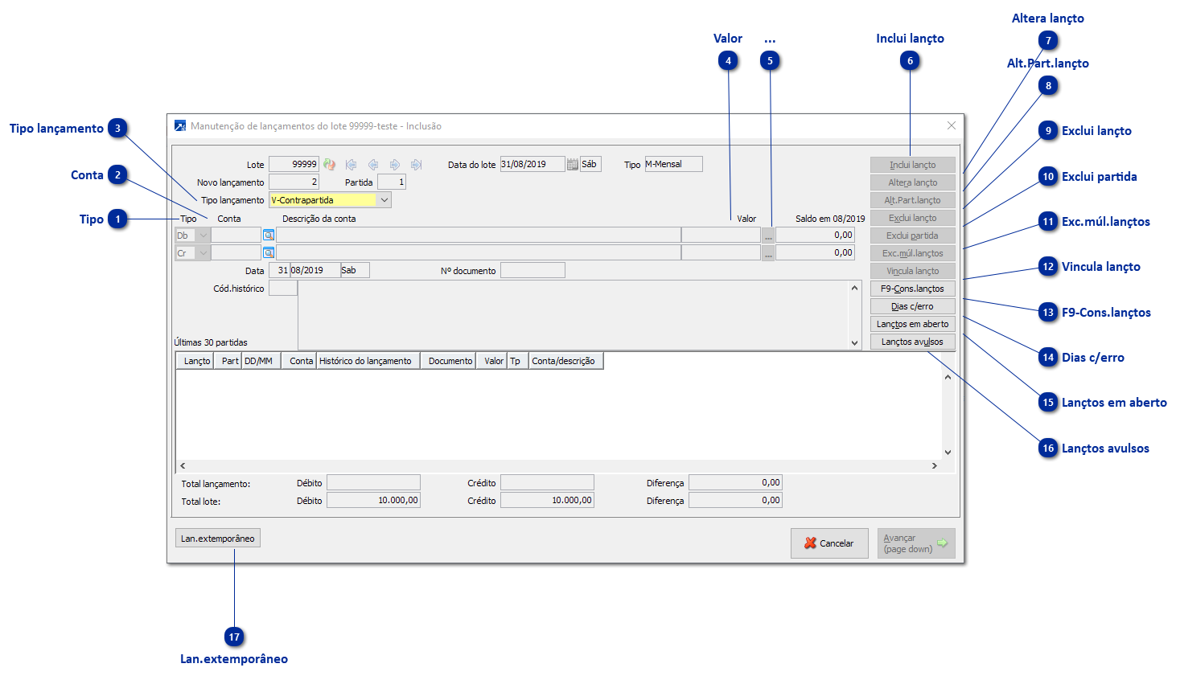
Task: Click the Dias c/erro button
Action: click(913, 306)
